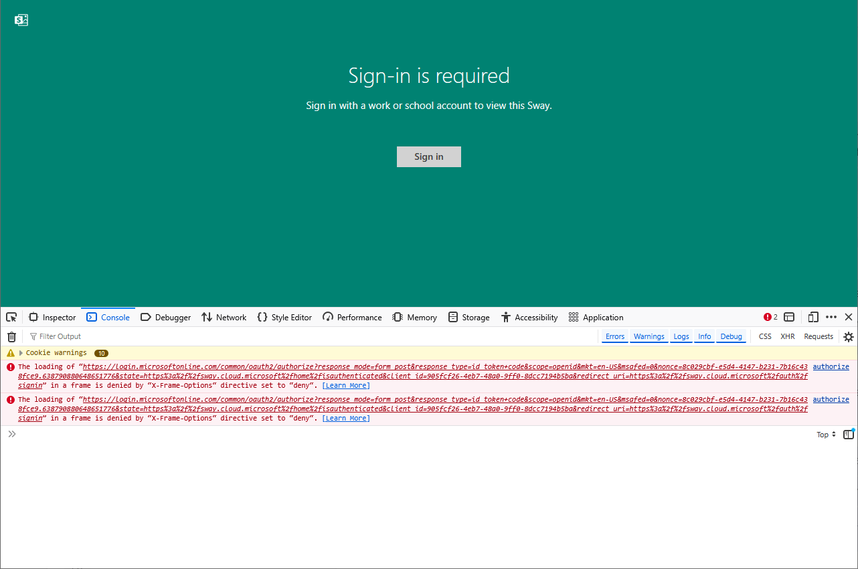Click the Sign in button
The image size is (858, 569).
pos(429,156)
